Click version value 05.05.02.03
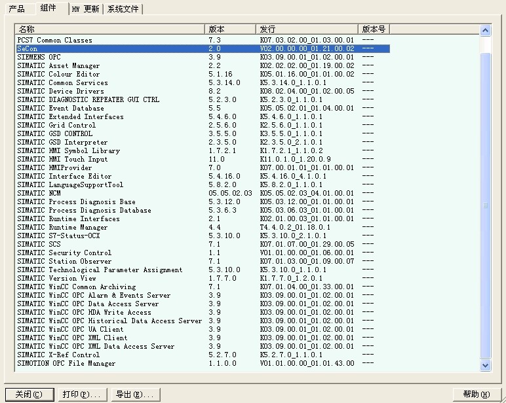Image resolution: width=506 pixels, height=403 pixels. click(230, 193)
